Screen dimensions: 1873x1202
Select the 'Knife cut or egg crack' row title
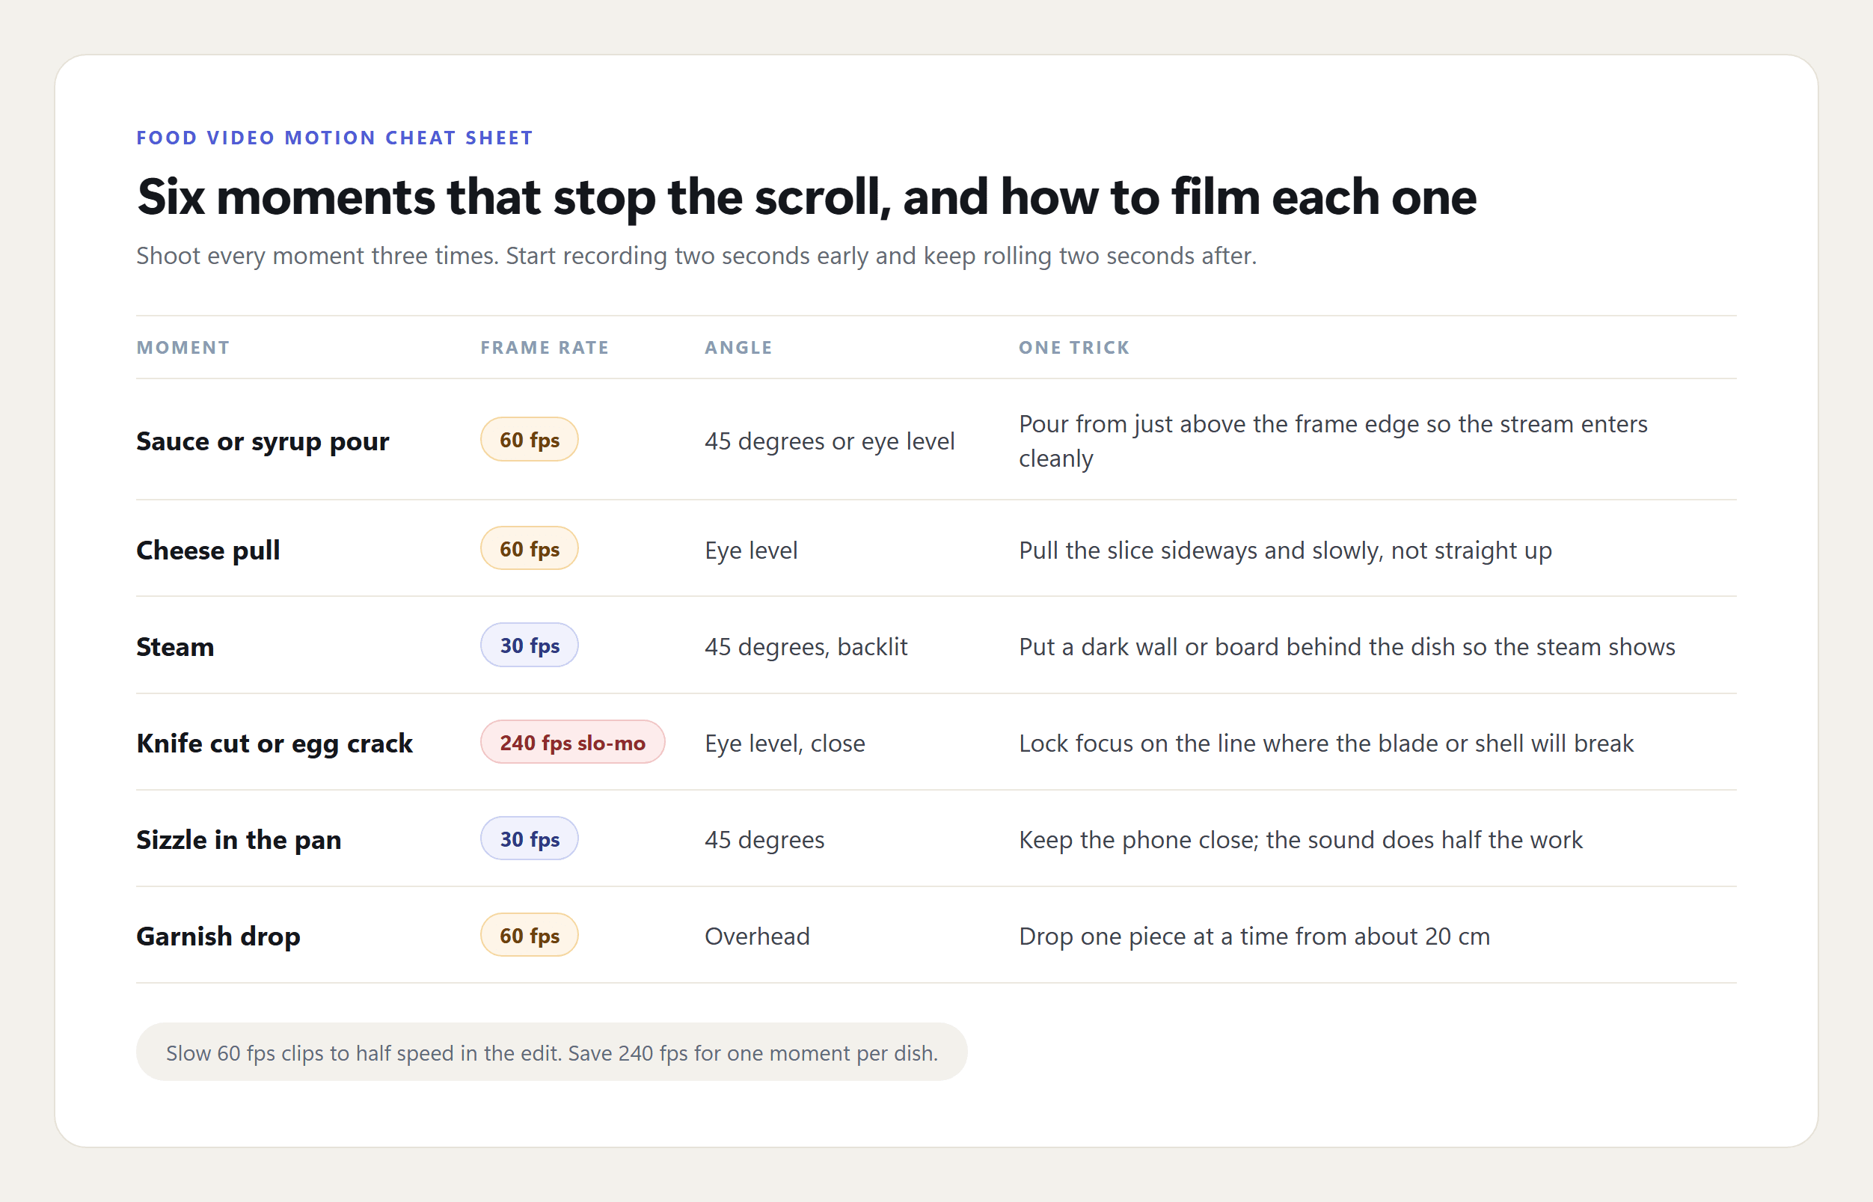click(x=274, y=743)
